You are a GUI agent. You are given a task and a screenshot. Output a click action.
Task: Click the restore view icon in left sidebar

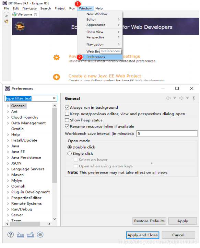click(x=6, y=16)
